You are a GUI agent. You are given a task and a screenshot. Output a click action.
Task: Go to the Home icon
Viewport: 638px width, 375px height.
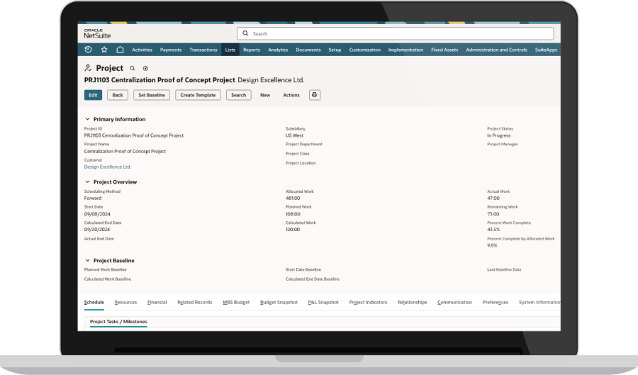(x=120, y=50)
